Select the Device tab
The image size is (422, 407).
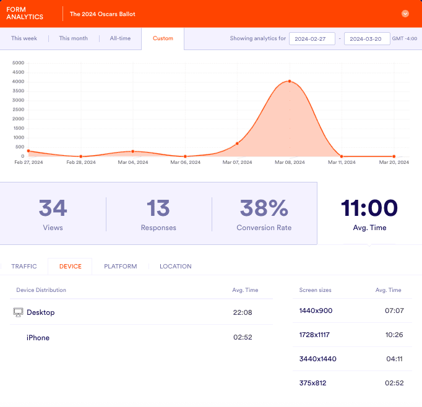tap(70, 267)
